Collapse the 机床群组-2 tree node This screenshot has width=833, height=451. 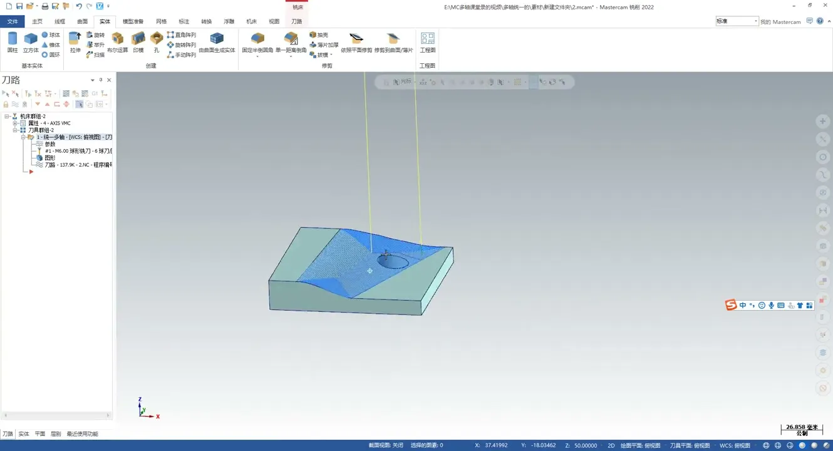[7, 117]
